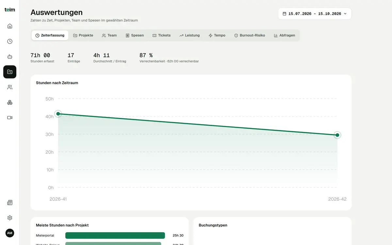Click the '17' Einträge value

[x=71, y=56]
